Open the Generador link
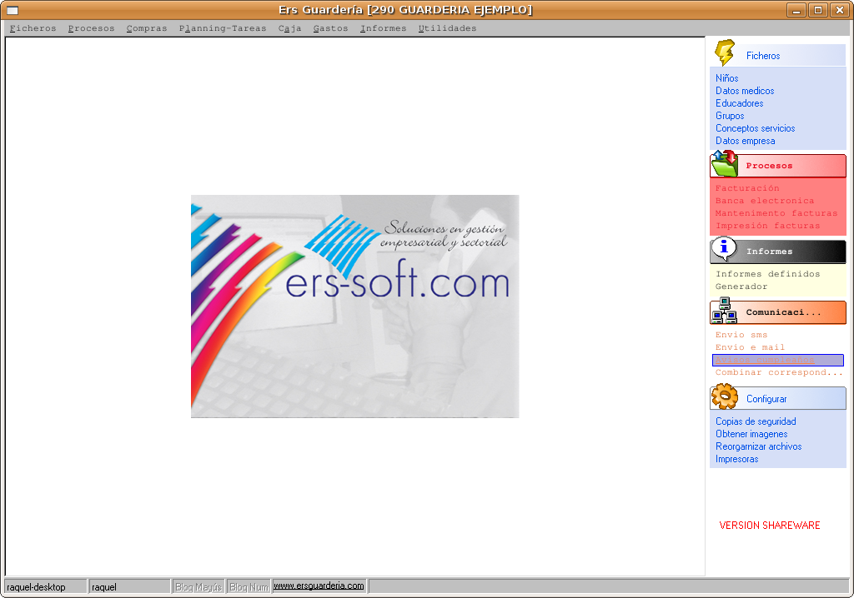This screenshot has width=854, height=598. pyautogui.click(x=741, y=287)
